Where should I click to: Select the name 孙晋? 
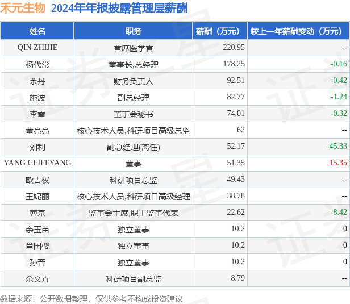point(37,263)
